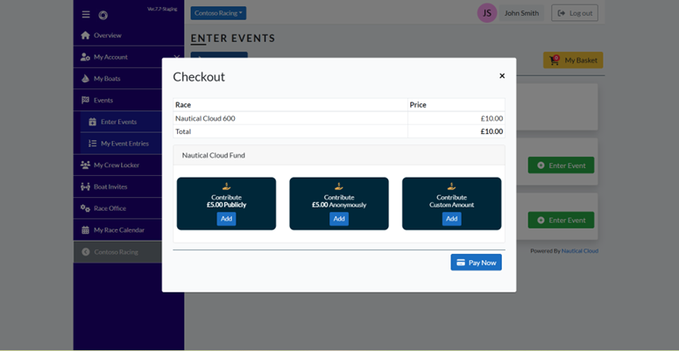Open Overview via the home icon

85,35
